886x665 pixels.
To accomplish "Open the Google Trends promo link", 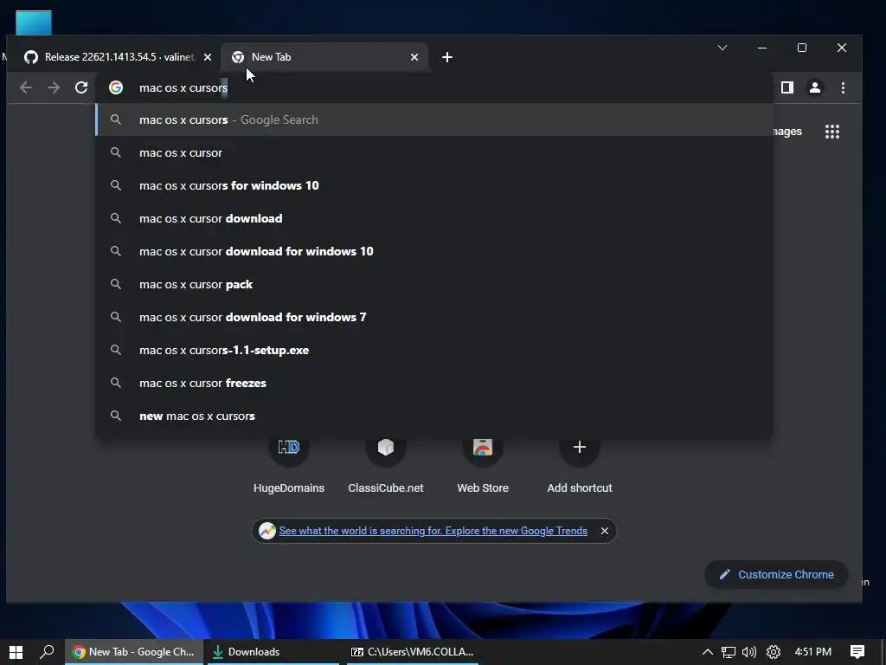I will (433, 531).
